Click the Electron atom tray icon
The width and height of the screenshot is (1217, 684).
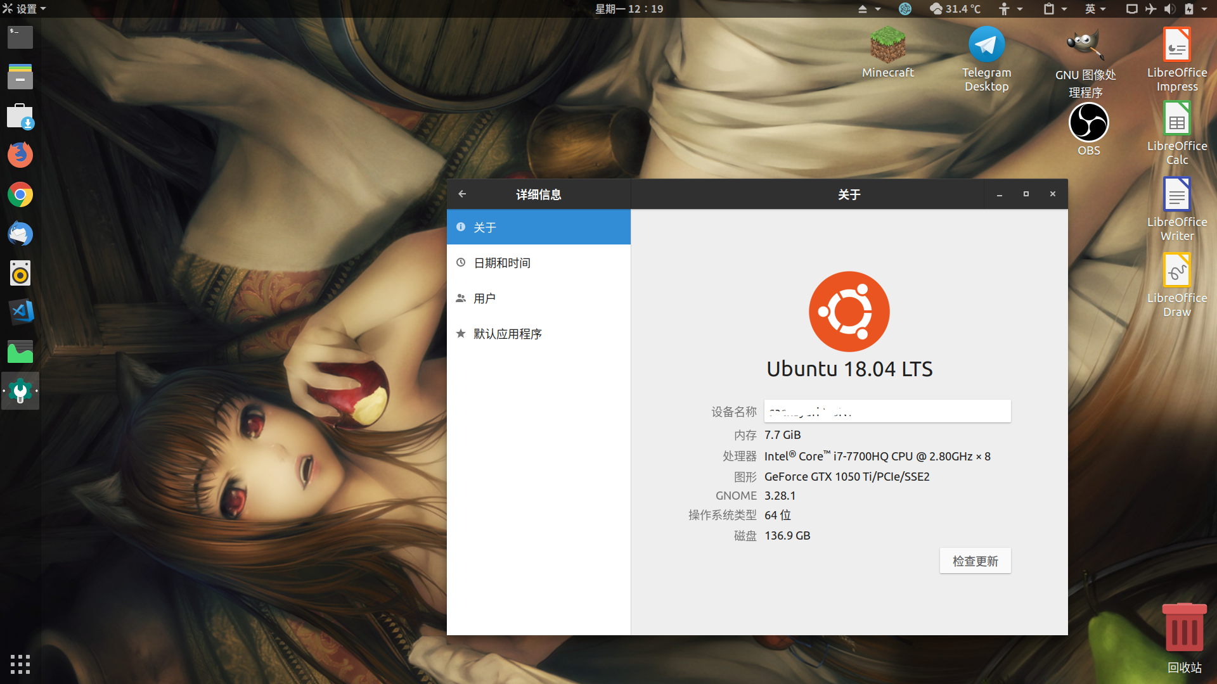coord(905,9)
